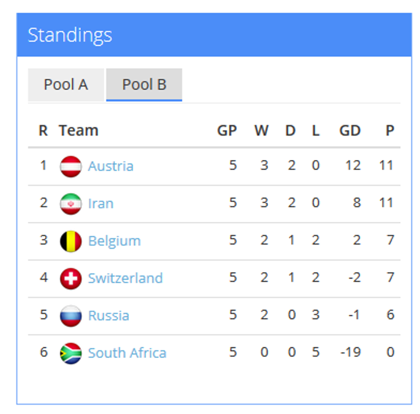This screenshot has width=420, height=414.
Task: Open the South Africa team link
Action: pos(128,353)
